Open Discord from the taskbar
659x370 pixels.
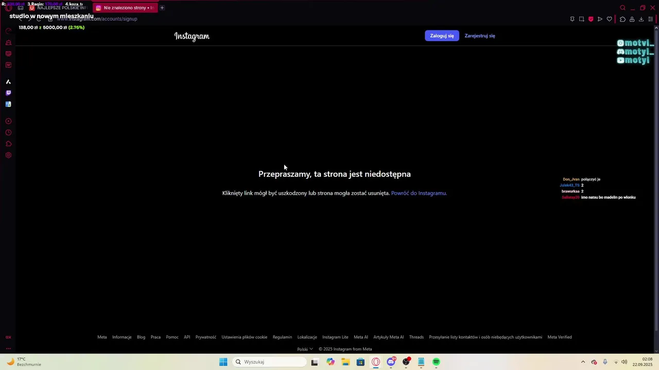[x=391, y=362]
